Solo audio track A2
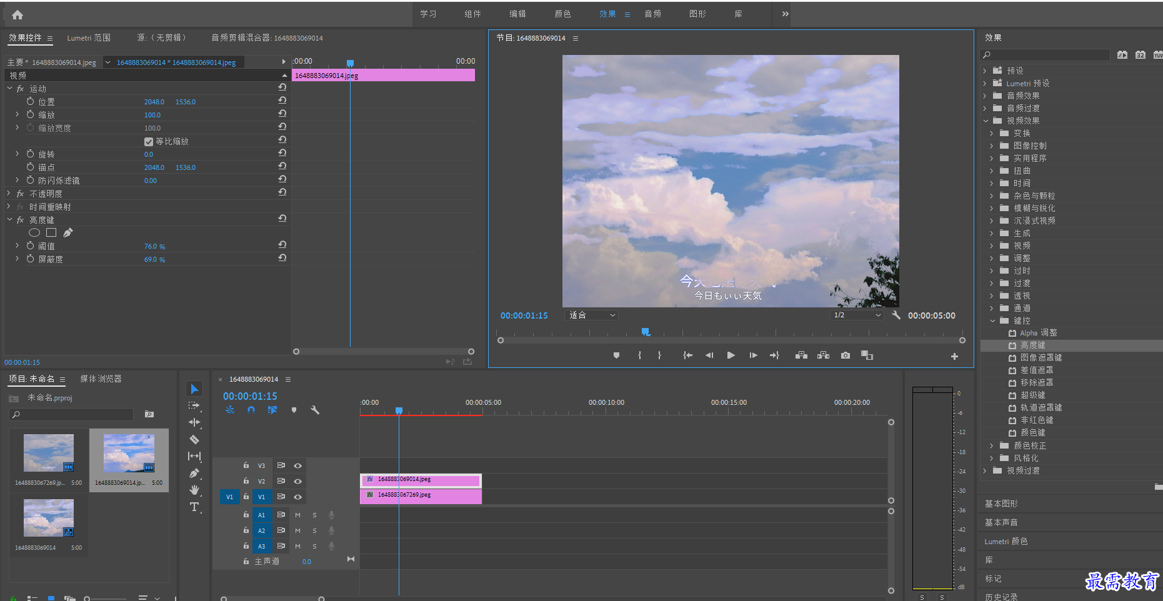The image size is (1163, 601). (314, 531)
